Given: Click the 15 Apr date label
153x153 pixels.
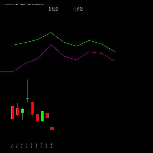Looking at the screenshot, I should pyautogui.click(x=17, y=146).
